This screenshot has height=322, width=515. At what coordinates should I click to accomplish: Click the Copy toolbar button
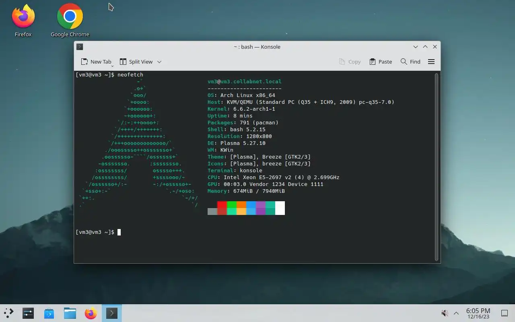[350, 62]
